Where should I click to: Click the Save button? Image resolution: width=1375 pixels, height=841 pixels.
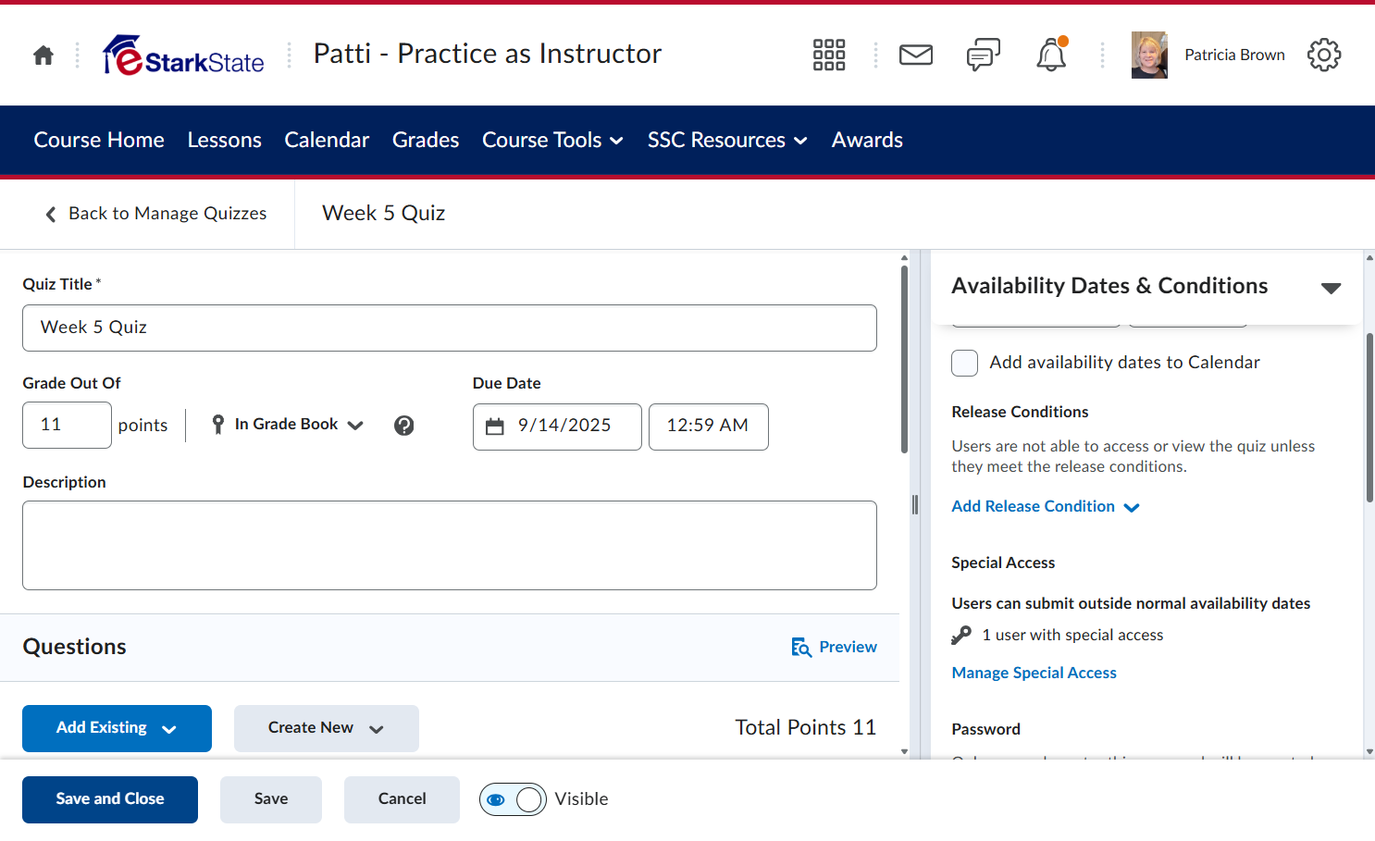[x=271, y=799]
